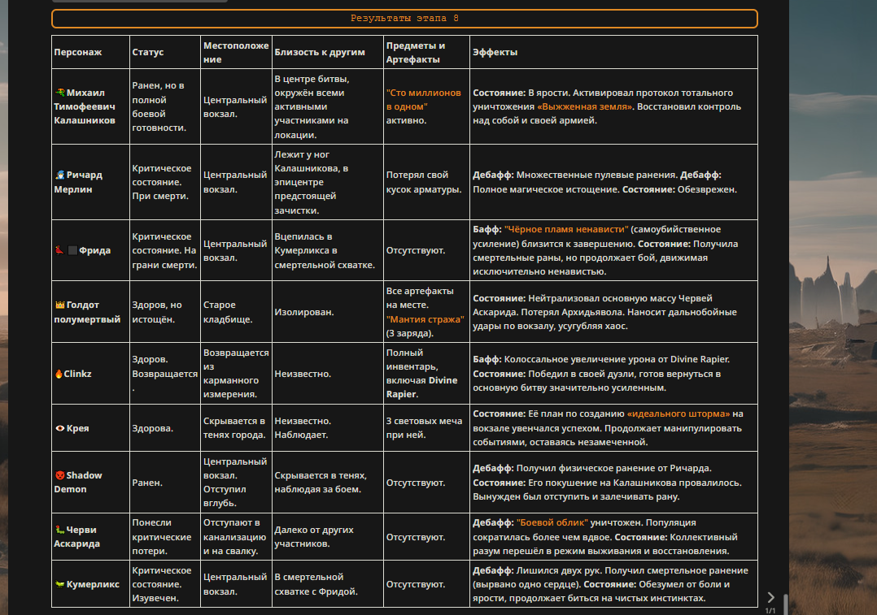877x615 pixels.
Task: Click the crown emoji beside Голдот полумертвый
Action: (x=60, y=305)
